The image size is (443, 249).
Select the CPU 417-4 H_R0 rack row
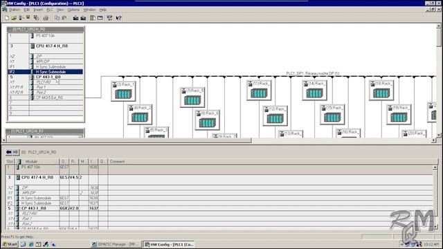[46, 46]
